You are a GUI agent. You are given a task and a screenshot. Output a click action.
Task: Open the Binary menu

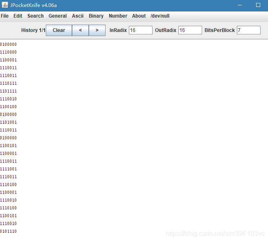pos(96,16)
